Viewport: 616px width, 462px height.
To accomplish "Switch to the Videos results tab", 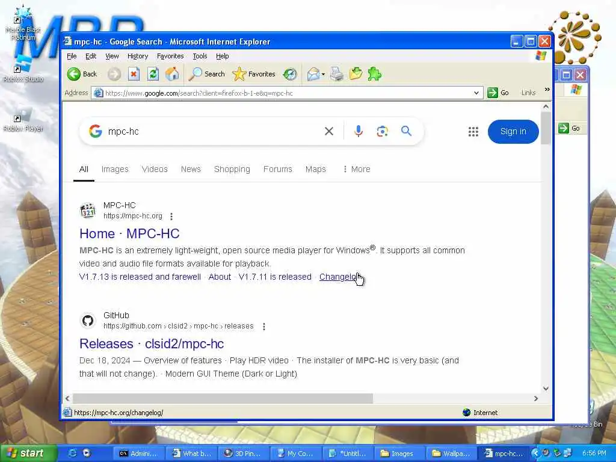I will pos(155,169).
